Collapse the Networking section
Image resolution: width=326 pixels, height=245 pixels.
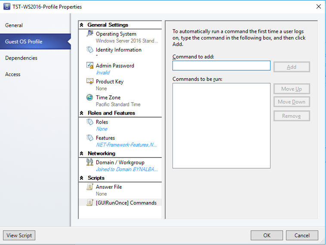coord(82,154)
